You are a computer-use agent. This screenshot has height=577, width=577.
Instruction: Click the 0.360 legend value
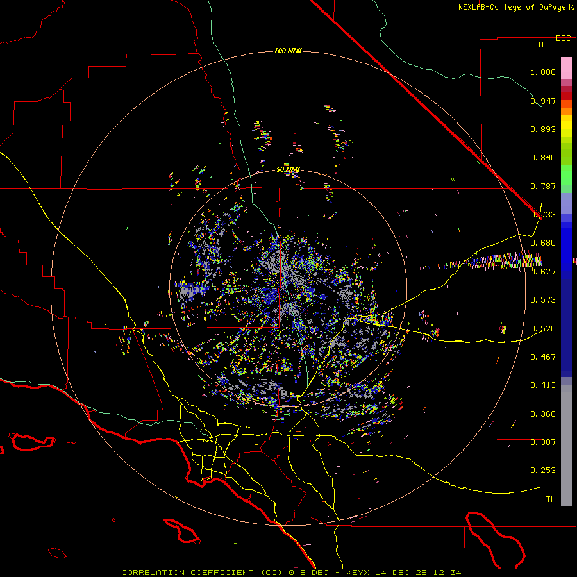(x=543, y=414)
